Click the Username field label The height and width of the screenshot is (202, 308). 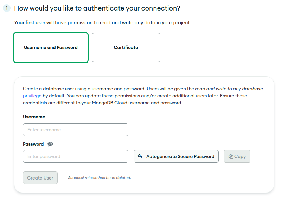coord(34,117)
